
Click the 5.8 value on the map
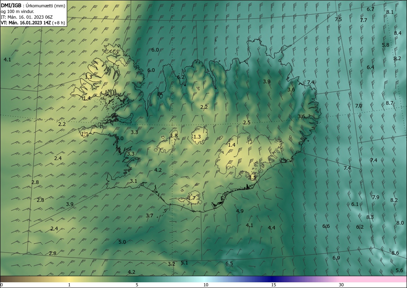point(385,45)
